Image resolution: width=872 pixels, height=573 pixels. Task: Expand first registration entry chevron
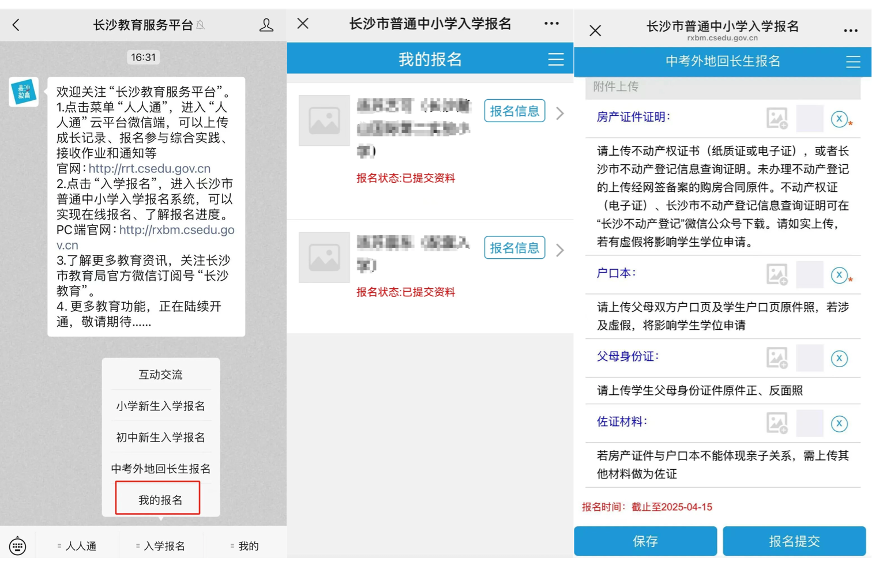pos(559,113)
